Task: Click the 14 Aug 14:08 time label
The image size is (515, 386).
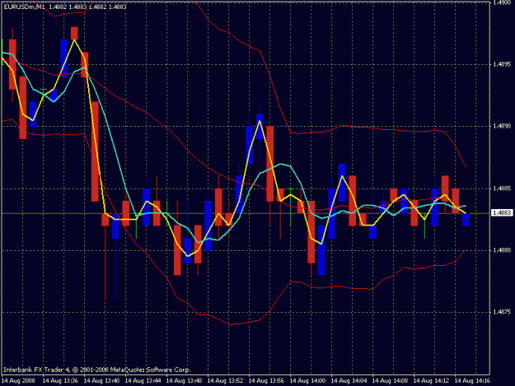Action: 391,381
